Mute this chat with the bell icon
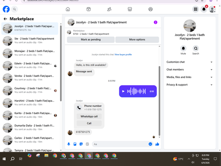Viewport: 221px width, 166px height. (x=183, y=48)
